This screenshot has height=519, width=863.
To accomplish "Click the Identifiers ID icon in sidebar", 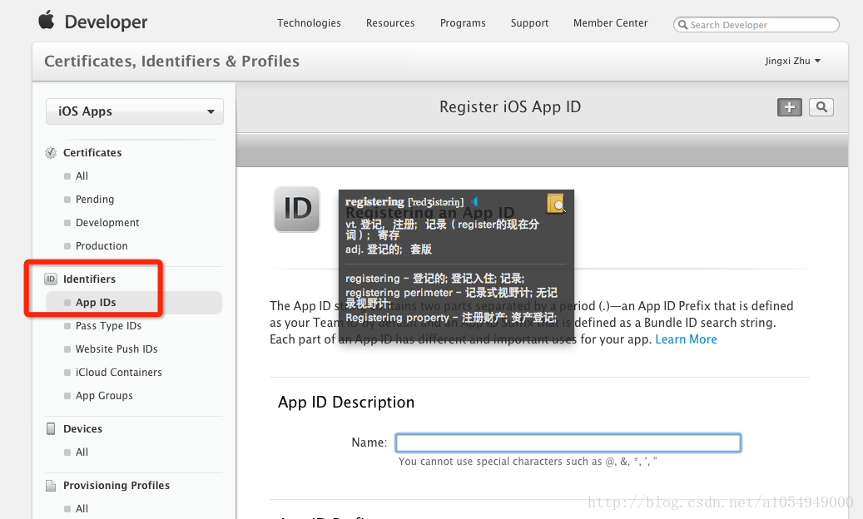I will (51, 279).
